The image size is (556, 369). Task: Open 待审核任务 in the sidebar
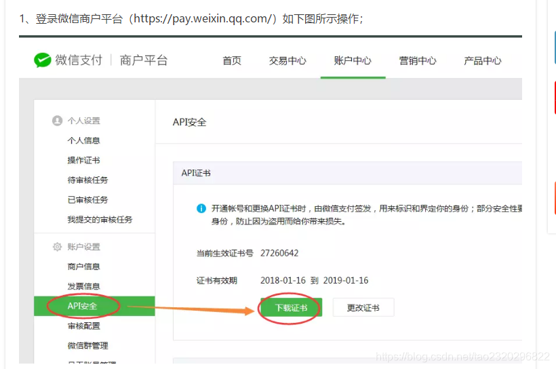(87, 180)
